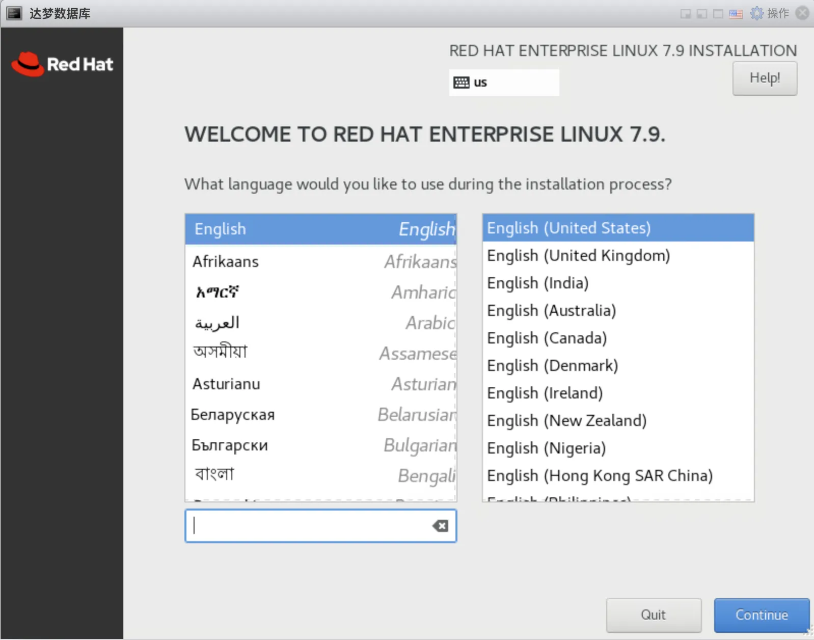Pick Asturianu from the language list

click(320, 384)
